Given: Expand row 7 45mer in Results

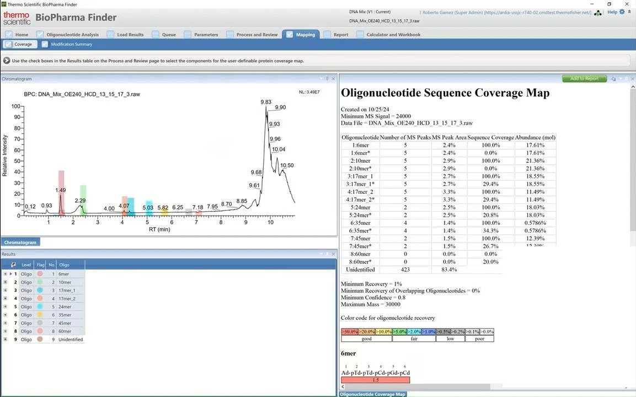Looking at the screenshot, I should (5, 323).
